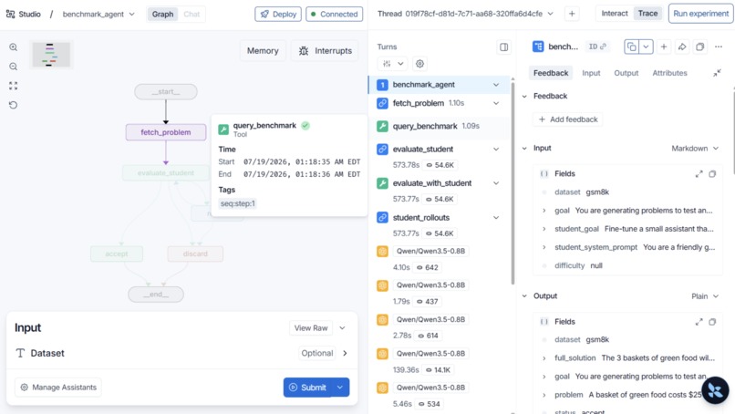Select the query_benchmark 1.09s run
735x414 pixels.
click(x=439, y=126)
